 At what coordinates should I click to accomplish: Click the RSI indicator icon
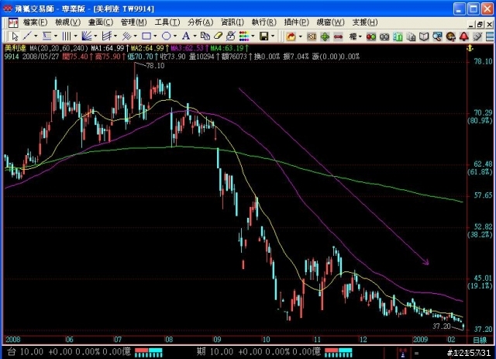(x=312, y=36)
